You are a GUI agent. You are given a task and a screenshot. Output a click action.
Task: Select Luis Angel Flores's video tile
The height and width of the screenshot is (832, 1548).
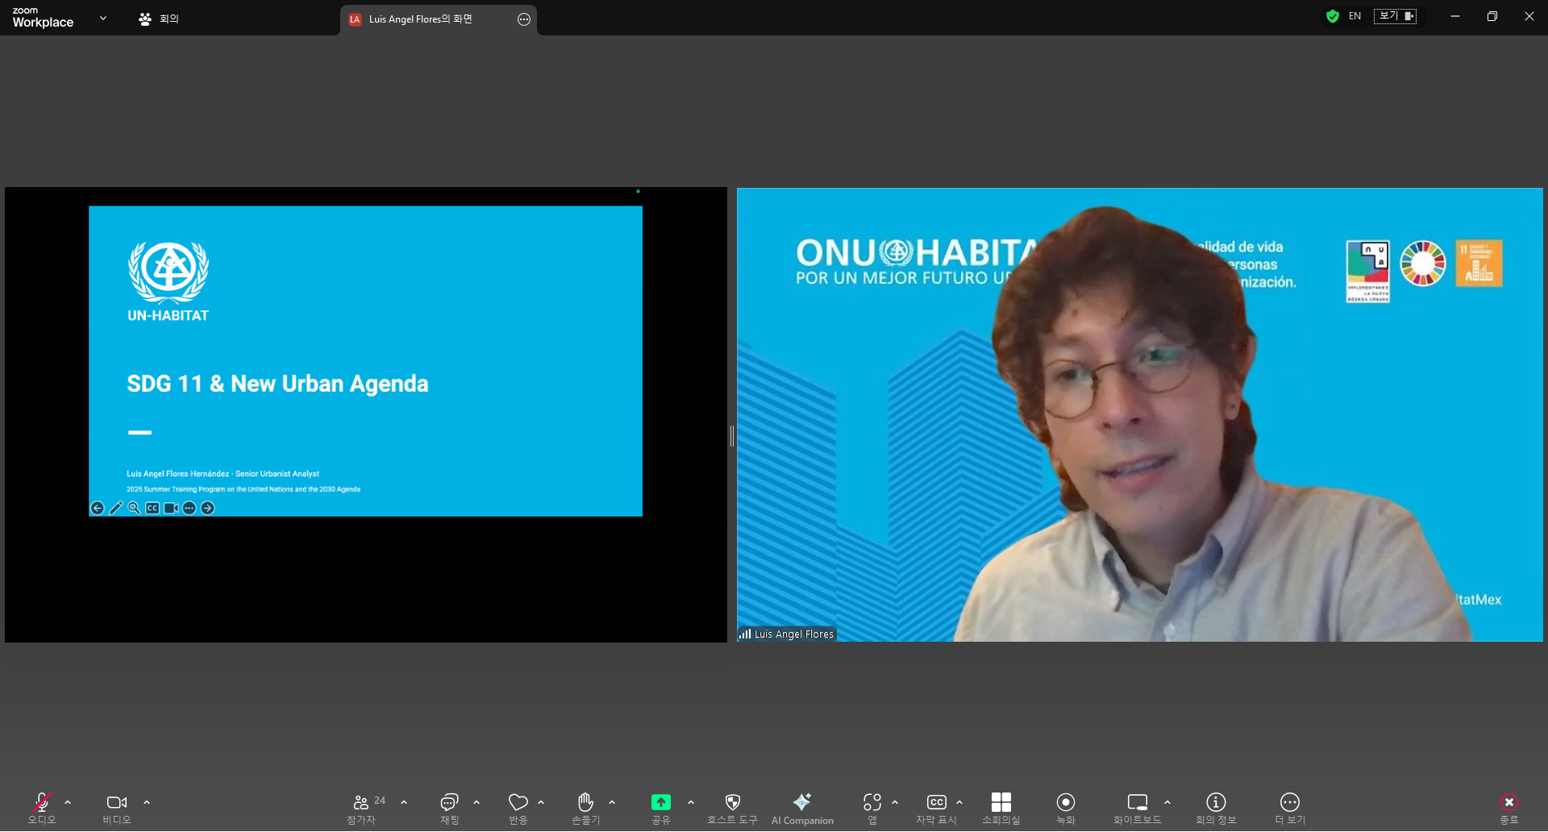1139,414
